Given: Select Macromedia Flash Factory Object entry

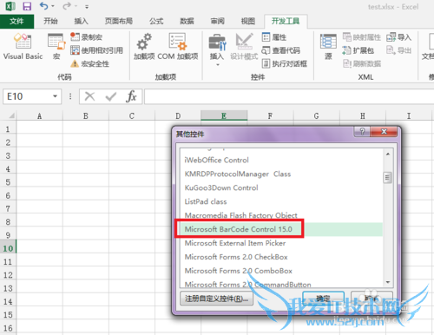Looking at the screenshot, I should tap(240, 215).
